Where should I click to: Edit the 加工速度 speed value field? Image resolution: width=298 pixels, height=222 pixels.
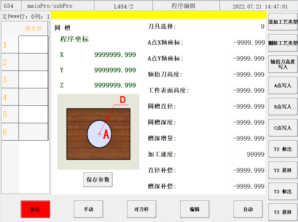pos(248,154)
